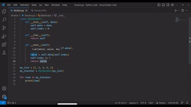Select interpreter 3.9.0 64-bit

[173, 103]
